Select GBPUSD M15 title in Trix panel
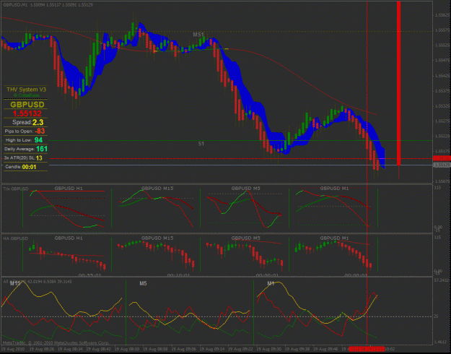The height and width of the screenshot is (354, 451). [x=157, y=189]
